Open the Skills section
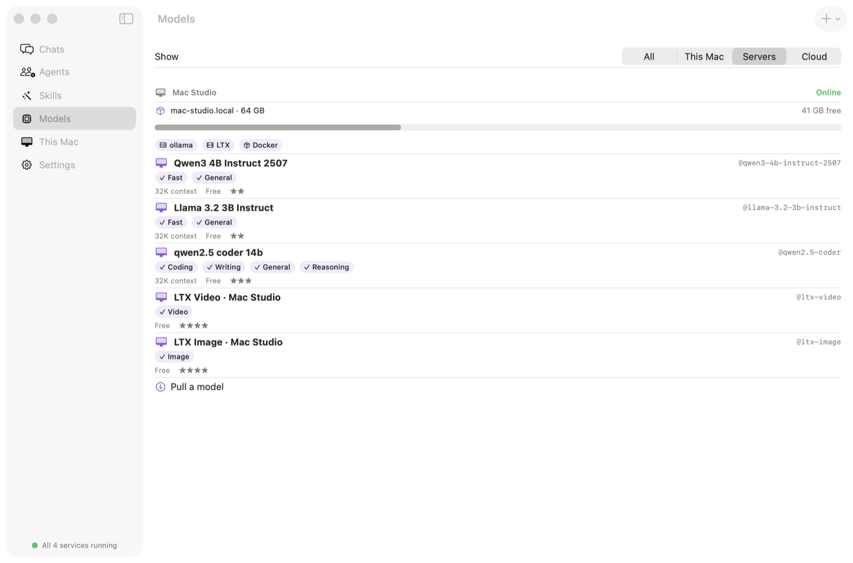 pyautogui.click(x=75, y=95)
